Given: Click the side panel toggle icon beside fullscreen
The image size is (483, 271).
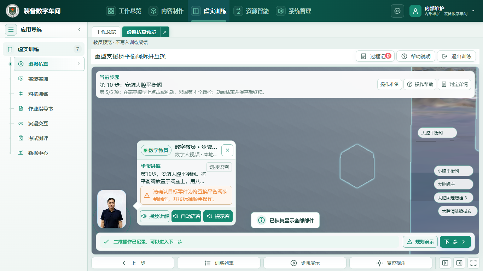Looking at the screenshot, I should pyautogui.click(x=459, y=263).
